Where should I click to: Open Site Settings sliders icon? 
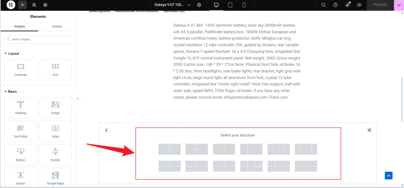tap(34, 5)
